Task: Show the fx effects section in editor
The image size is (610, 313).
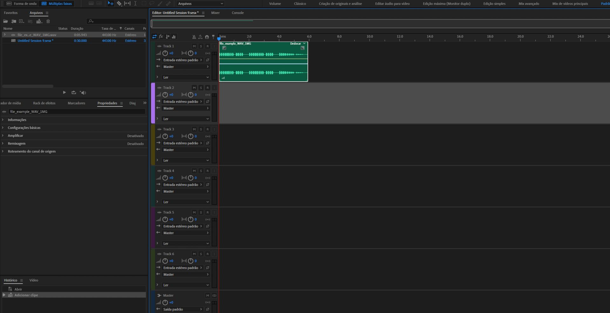Action: pos(161,36)
